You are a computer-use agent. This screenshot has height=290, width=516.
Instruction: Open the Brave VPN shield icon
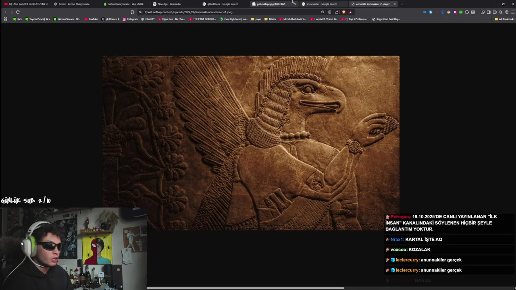tap(507, 12)
